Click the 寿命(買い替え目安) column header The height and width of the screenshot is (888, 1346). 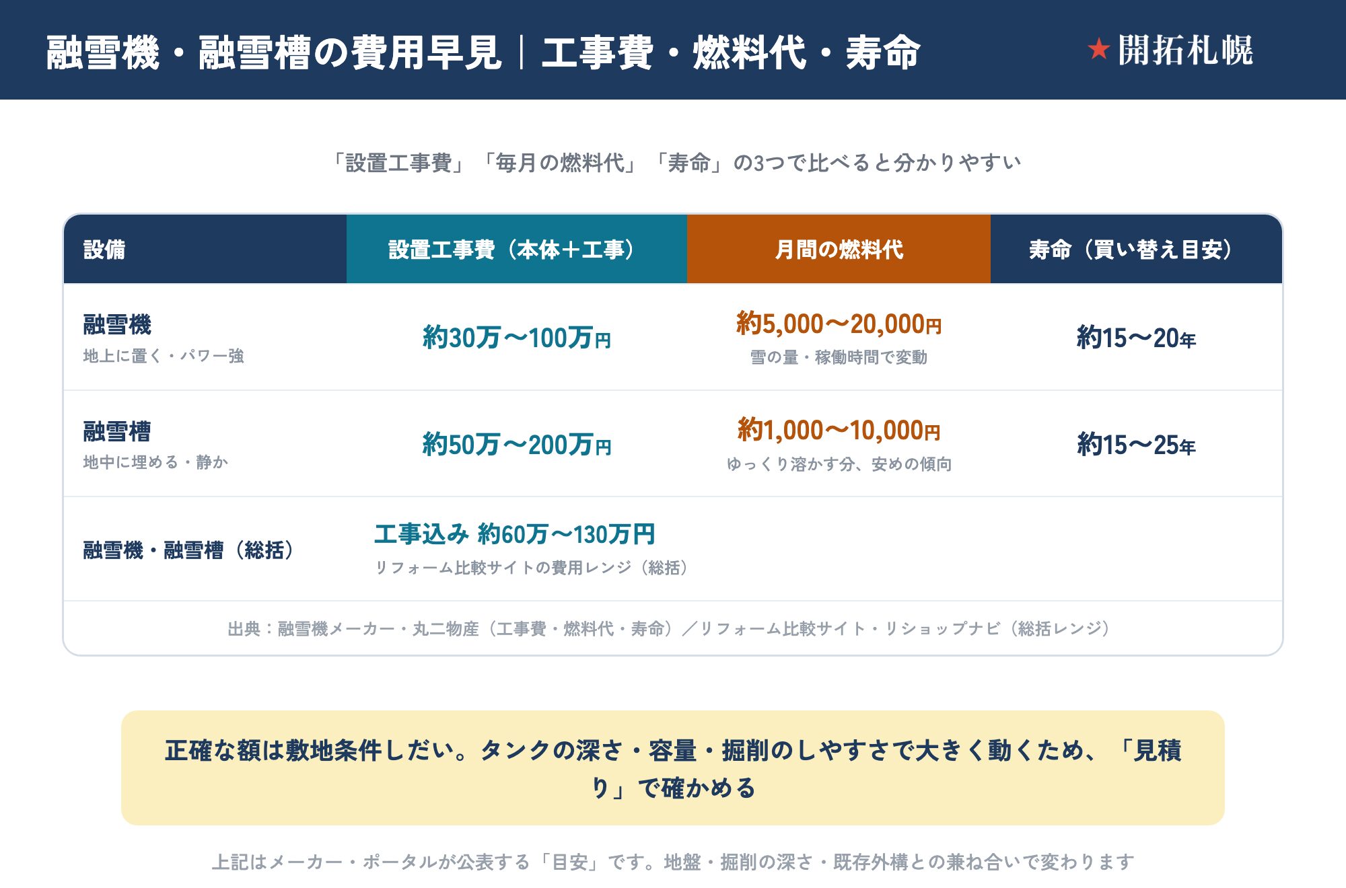coord(1136,249)
